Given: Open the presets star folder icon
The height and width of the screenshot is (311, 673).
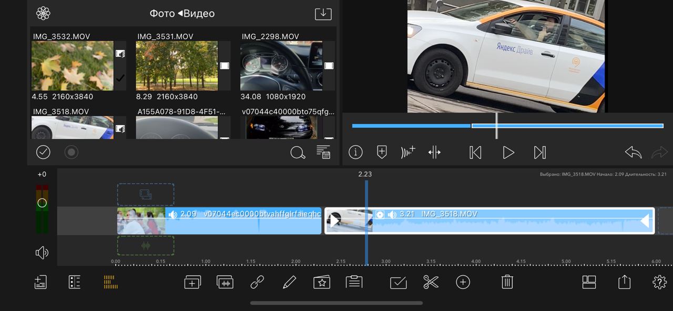Looking at the screenshot, I should click(x=322, y=283).
